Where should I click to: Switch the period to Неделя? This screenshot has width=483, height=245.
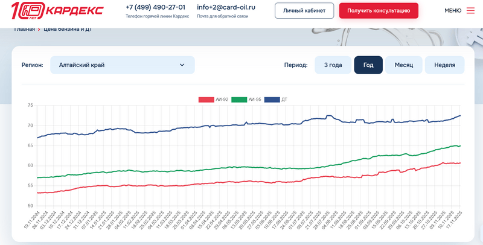(x=444, y=65)
